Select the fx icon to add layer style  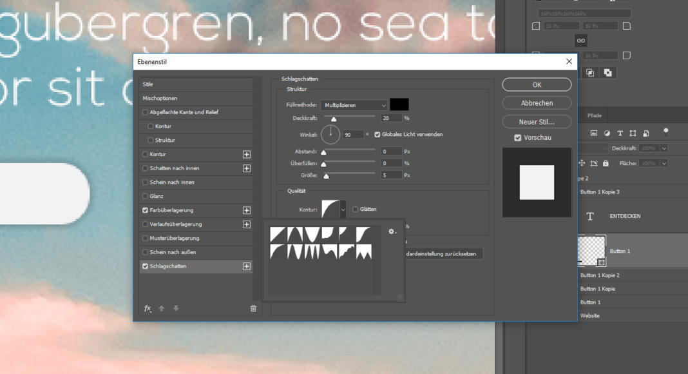tap(146, 308)
